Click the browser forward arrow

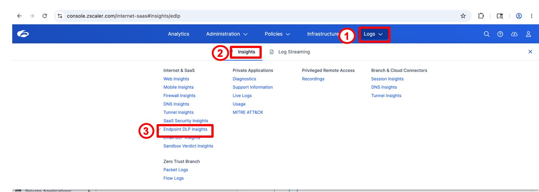click(x=32, y=16)
